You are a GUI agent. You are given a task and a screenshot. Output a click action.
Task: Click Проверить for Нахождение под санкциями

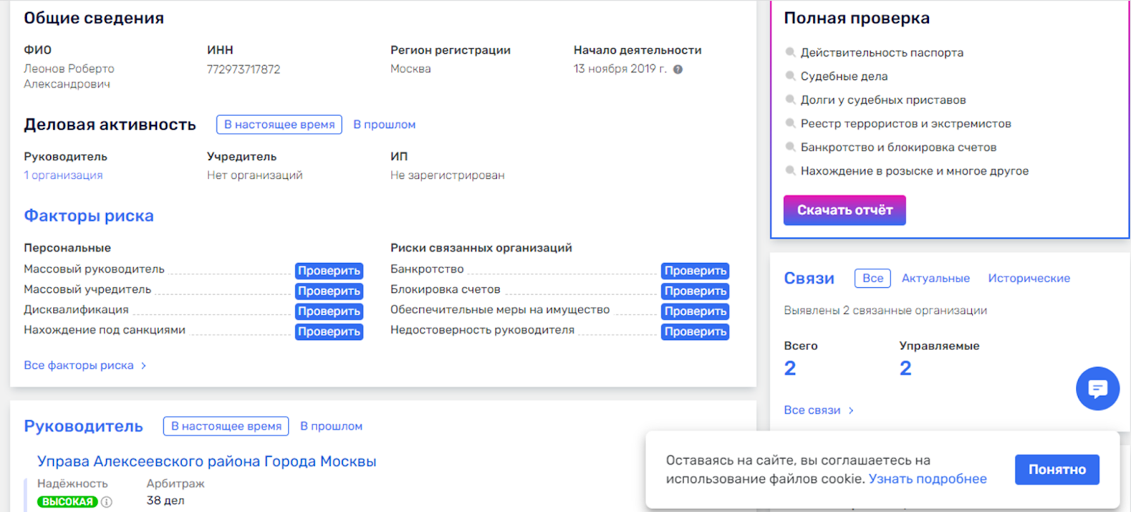click(x=329, y=332)
